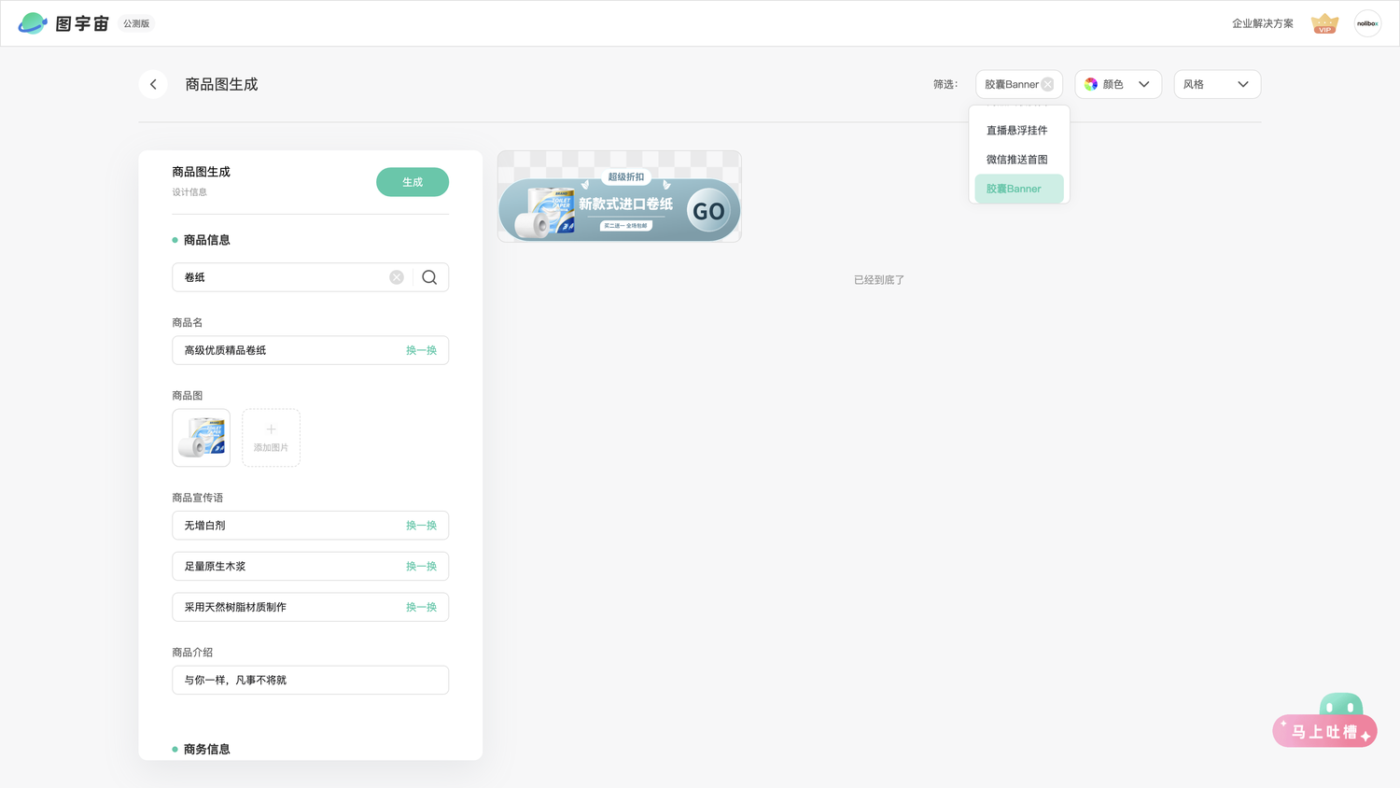This screenshot has width=1400, height=788.
Task: Click the plus icon to add image
Action: [271, 429]
